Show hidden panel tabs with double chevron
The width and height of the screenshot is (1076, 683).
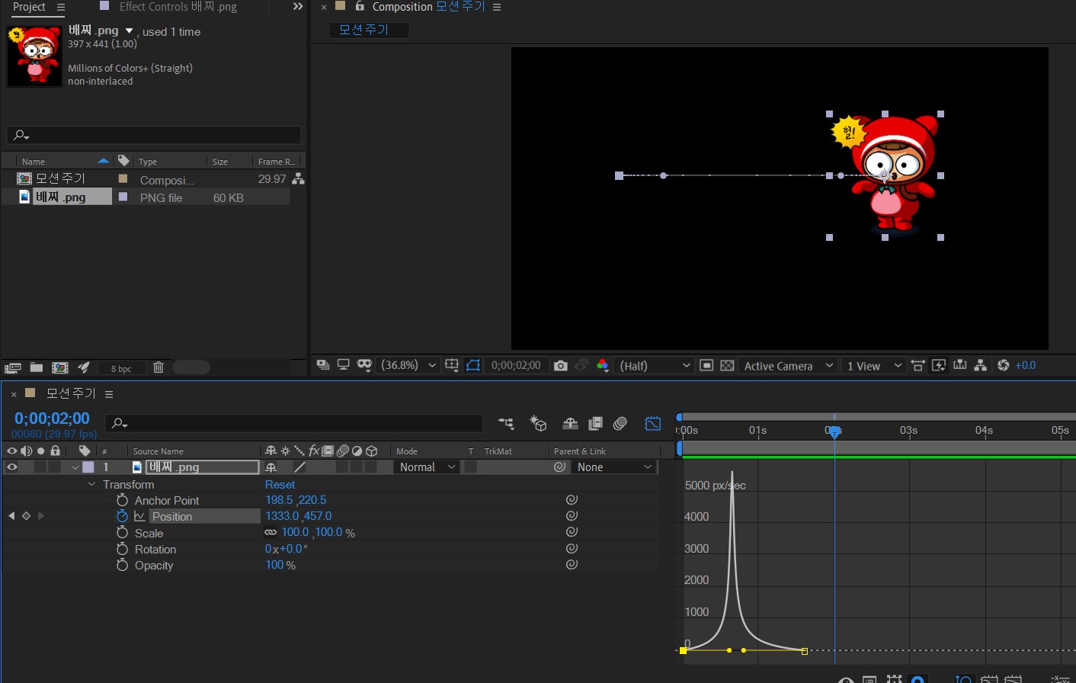coord(298,7)
